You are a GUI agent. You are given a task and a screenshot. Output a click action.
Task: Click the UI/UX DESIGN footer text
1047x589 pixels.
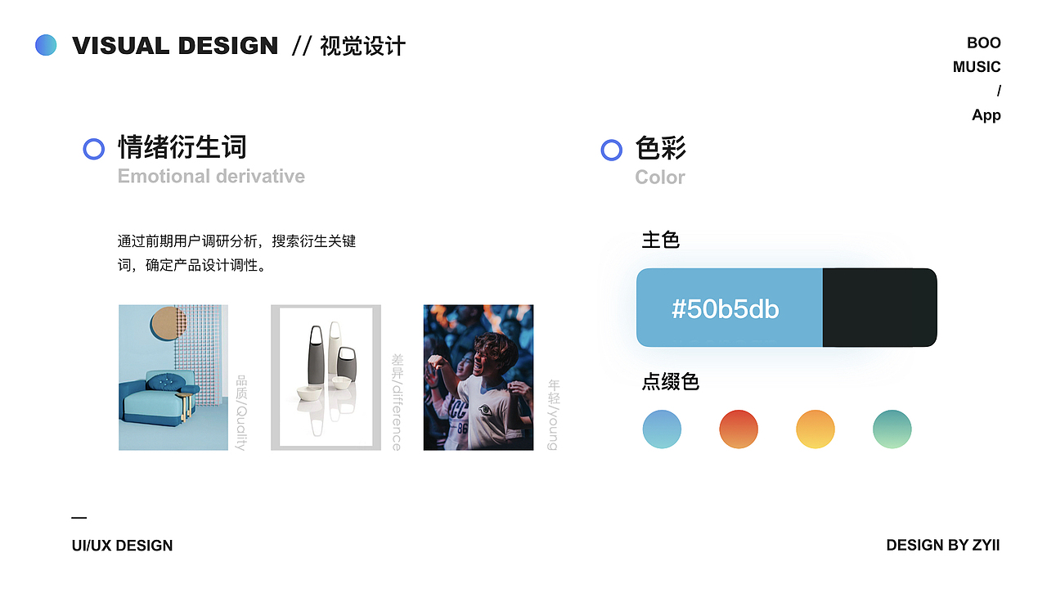click(x=123, y=546)
